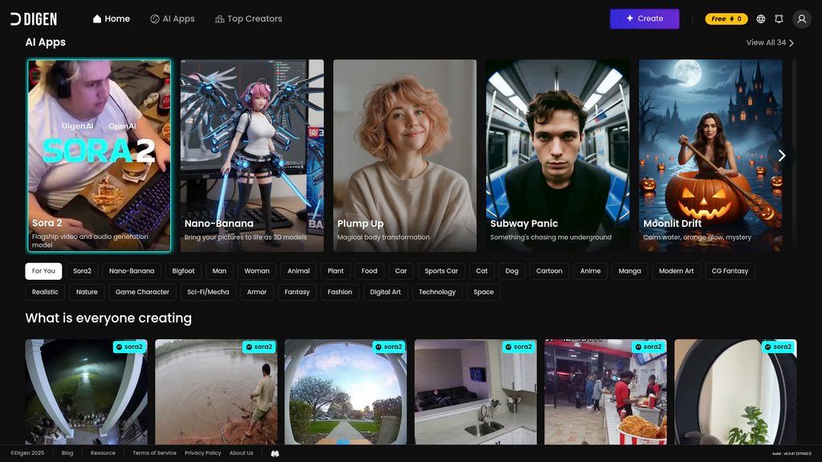Select the Game Character filter chip

coord(143,292)
